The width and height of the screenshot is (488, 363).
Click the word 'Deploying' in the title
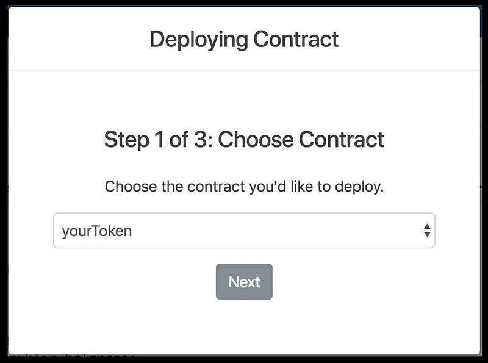coord(199,40)
